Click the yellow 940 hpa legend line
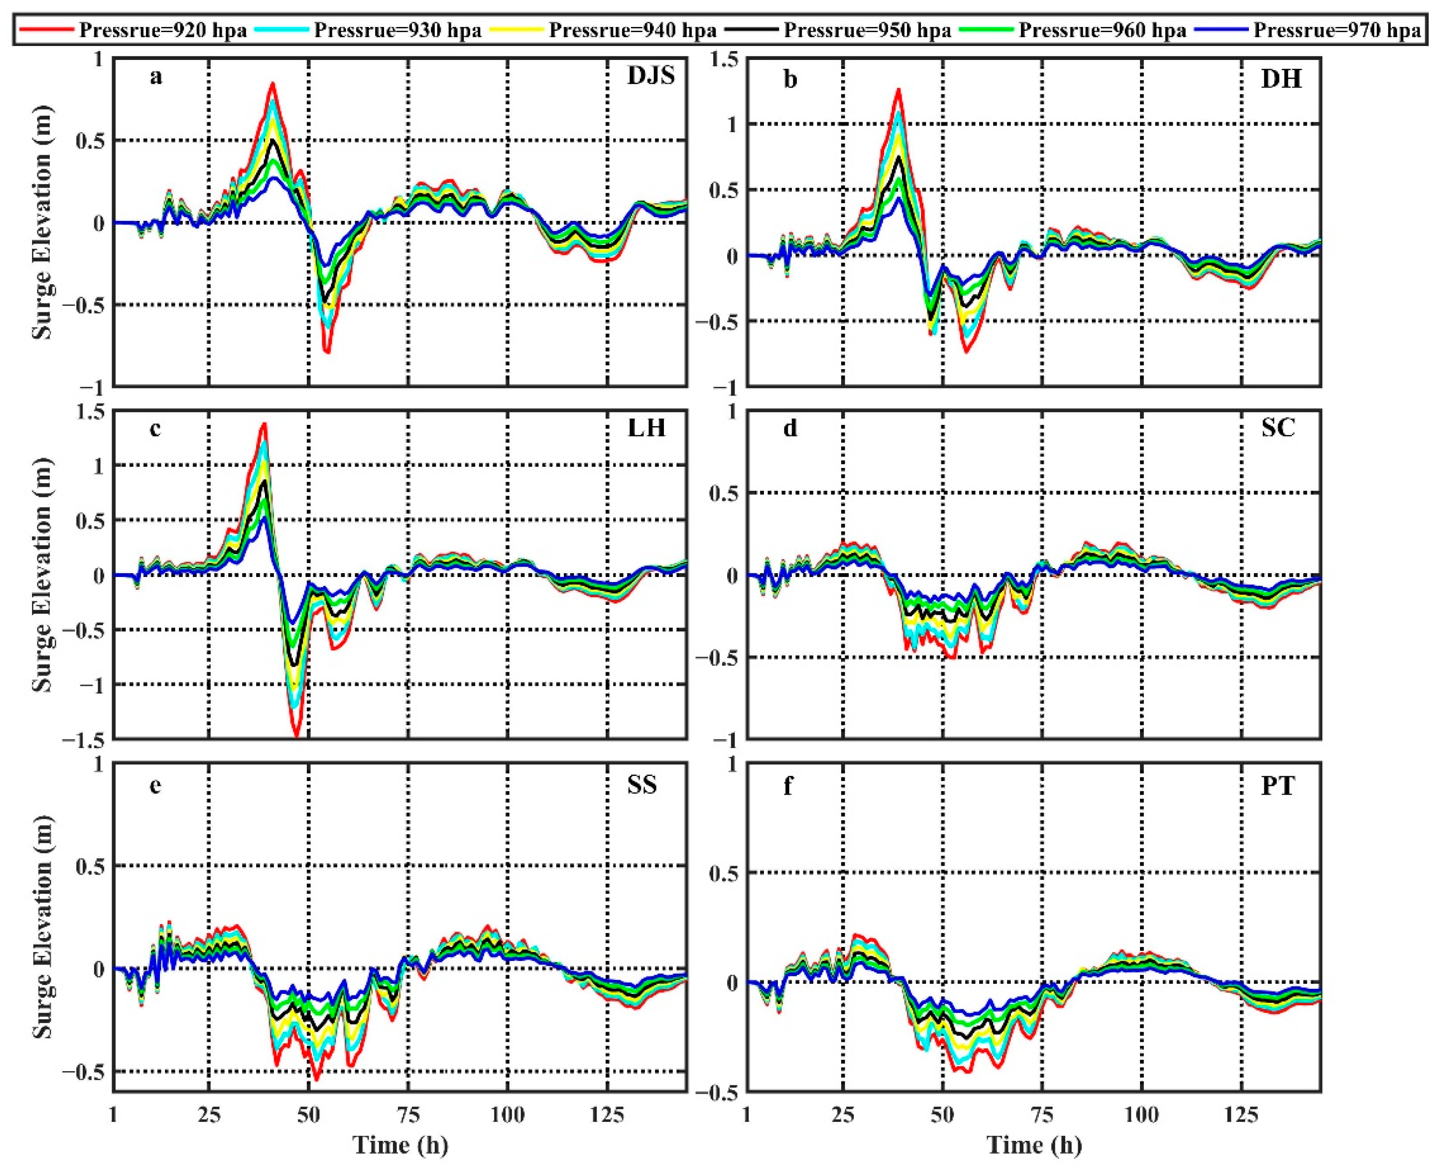1439x1172 pixels. 517,29
